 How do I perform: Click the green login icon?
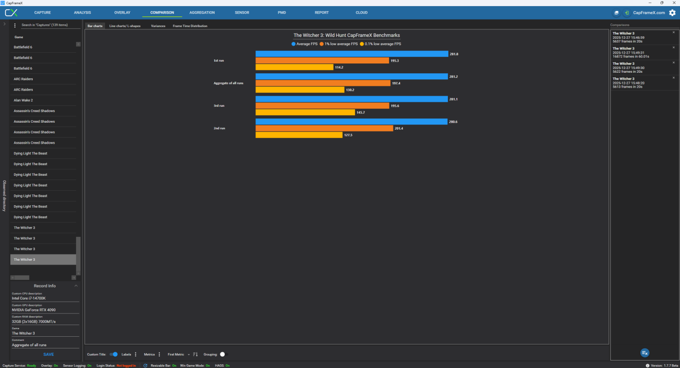(x=627, y=13)
